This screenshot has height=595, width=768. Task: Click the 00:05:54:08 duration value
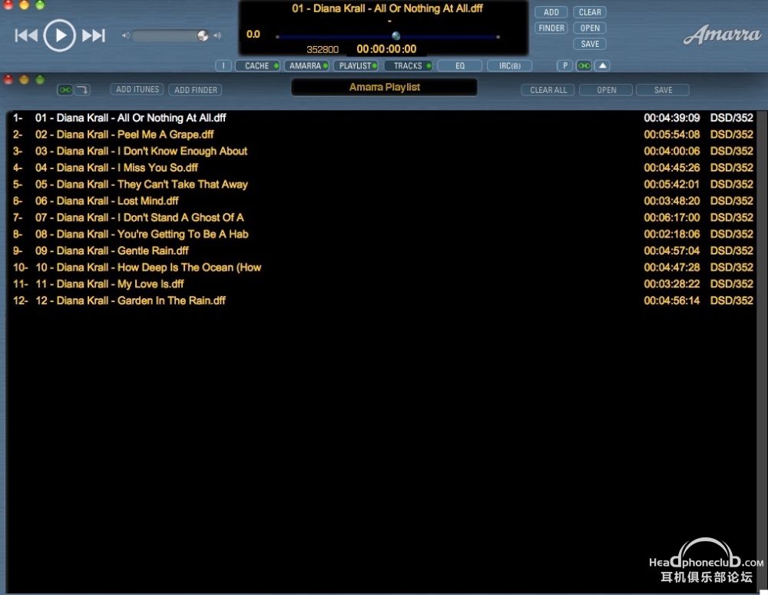671,135
